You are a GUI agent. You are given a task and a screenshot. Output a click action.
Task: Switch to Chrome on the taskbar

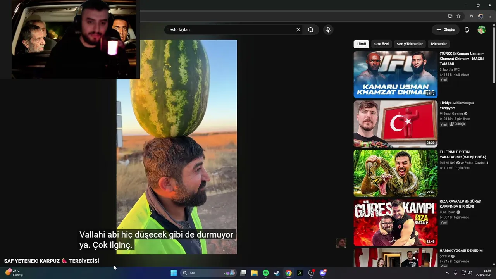click(x=288, y=273)
